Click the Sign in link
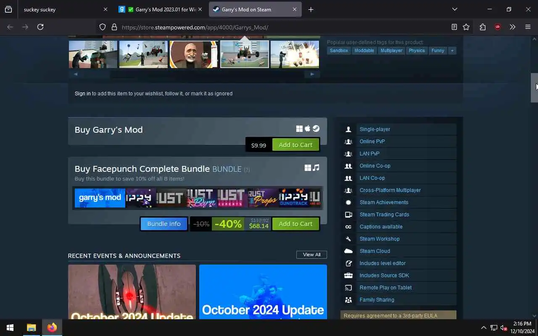Viewport: 538px width, 336px height. (82, 94)
